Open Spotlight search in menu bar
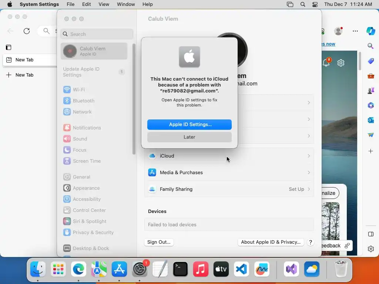 point(303,4)
